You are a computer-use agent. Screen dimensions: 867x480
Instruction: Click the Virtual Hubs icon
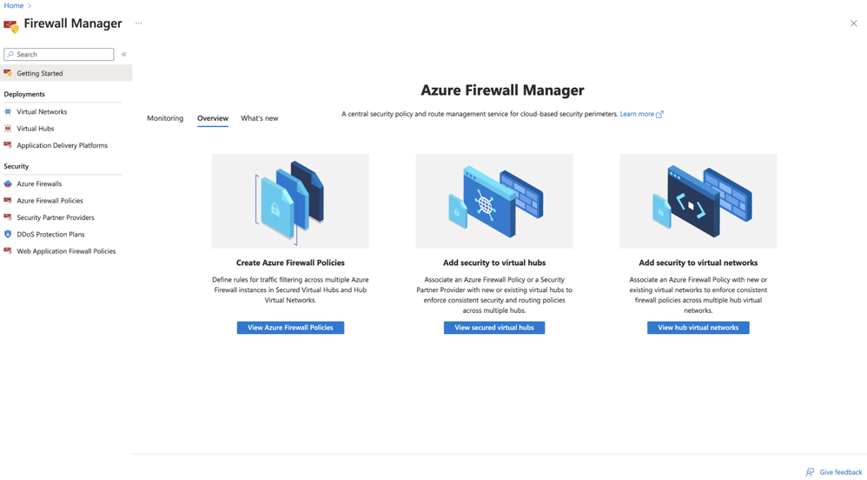click(x=8, y=129)
